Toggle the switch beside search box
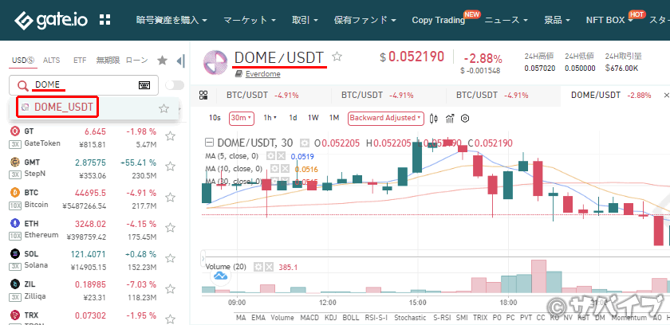670x325 pixels. [175, 85]
